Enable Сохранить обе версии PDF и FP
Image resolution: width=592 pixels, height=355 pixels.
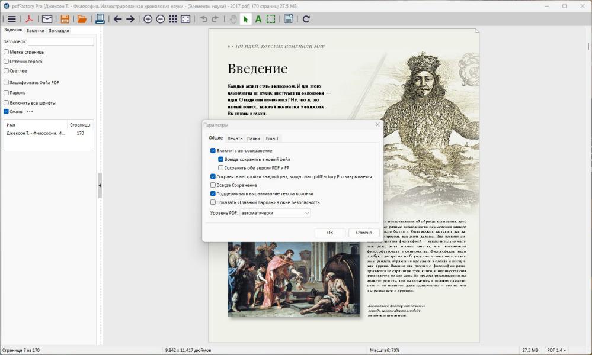221,168
